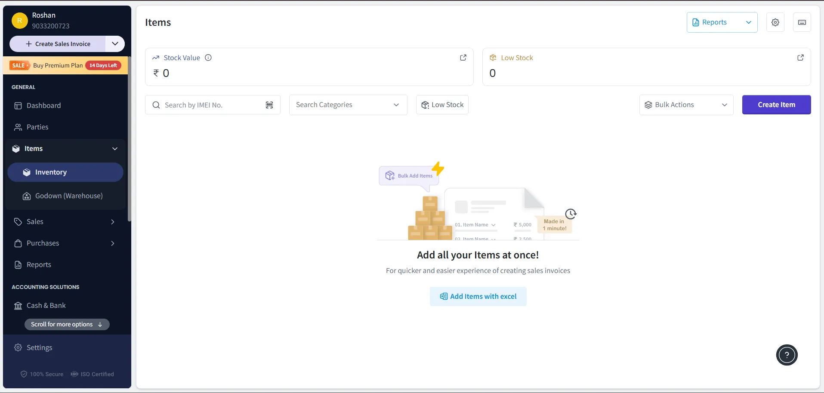Click the Reports document icon in sidebar

18,265
